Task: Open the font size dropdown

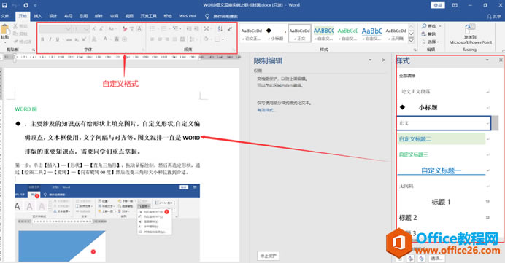Action: click(x=86, y=29)
